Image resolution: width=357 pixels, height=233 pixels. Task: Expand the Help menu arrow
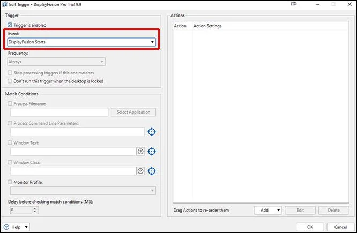point(26,227)
